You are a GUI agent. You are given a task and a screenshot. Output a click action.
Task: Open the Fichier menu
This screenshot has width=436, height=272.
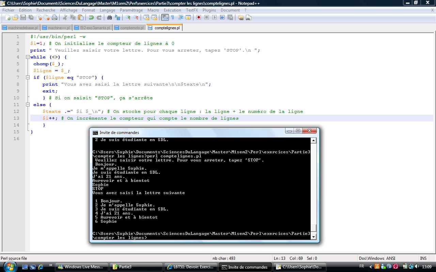point(9,10)
